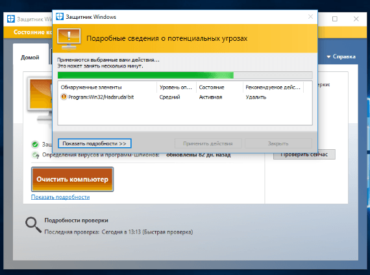Screen dimensions: 370x275
Task: Click the green progress bar
Action: (x=185, y=75)
